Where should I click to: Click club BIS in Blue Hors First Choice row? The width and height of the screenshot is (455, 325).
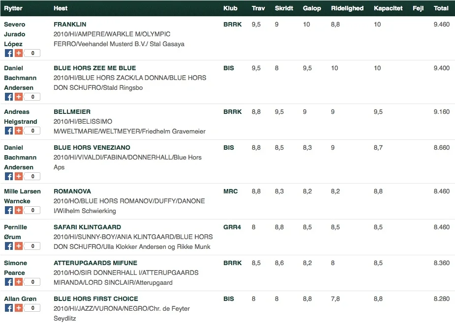[x=228, y=298]
